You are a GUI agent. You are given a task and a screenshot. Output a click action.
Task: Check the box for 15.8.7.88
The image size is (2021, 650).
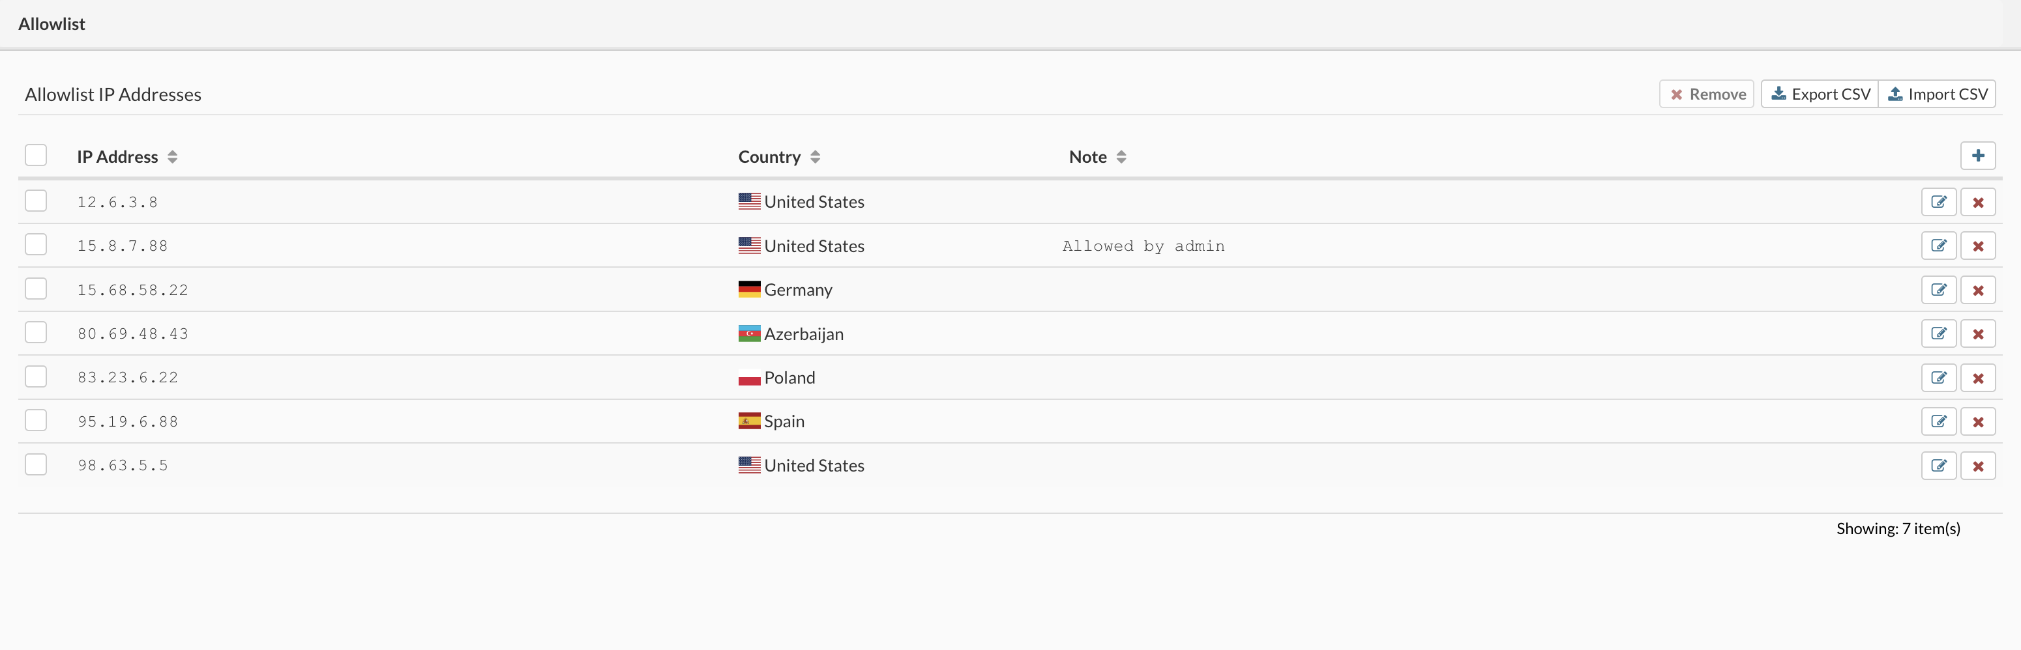(x=35, y=245)
